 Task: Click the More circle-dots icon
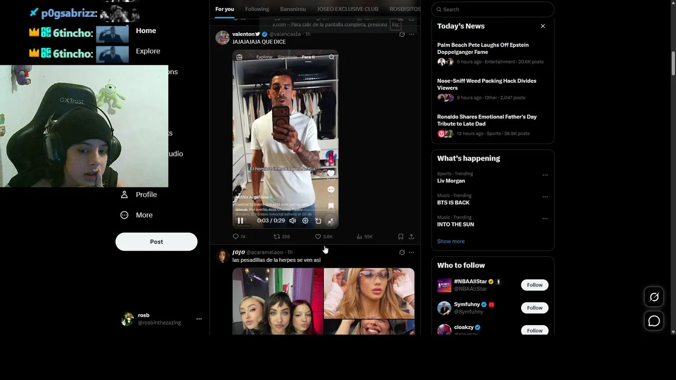tap(124, 215)
